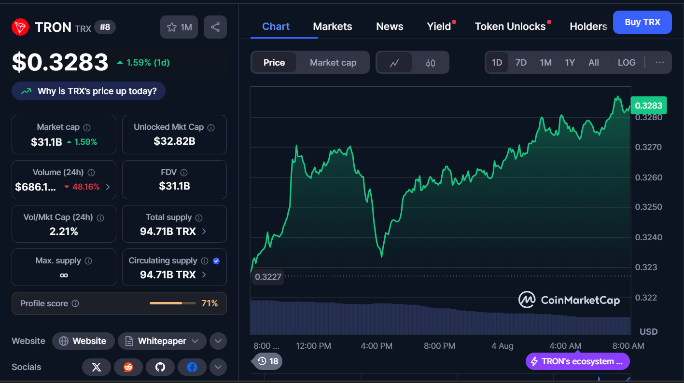Click Volume (24h) info icon

91,172
